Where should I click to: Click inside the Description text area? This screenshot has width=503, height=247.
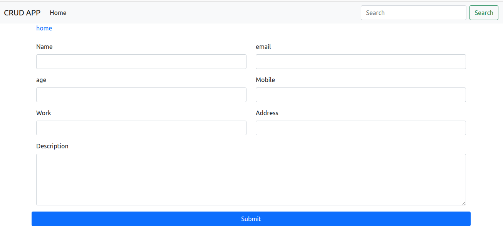coord(251,179)
